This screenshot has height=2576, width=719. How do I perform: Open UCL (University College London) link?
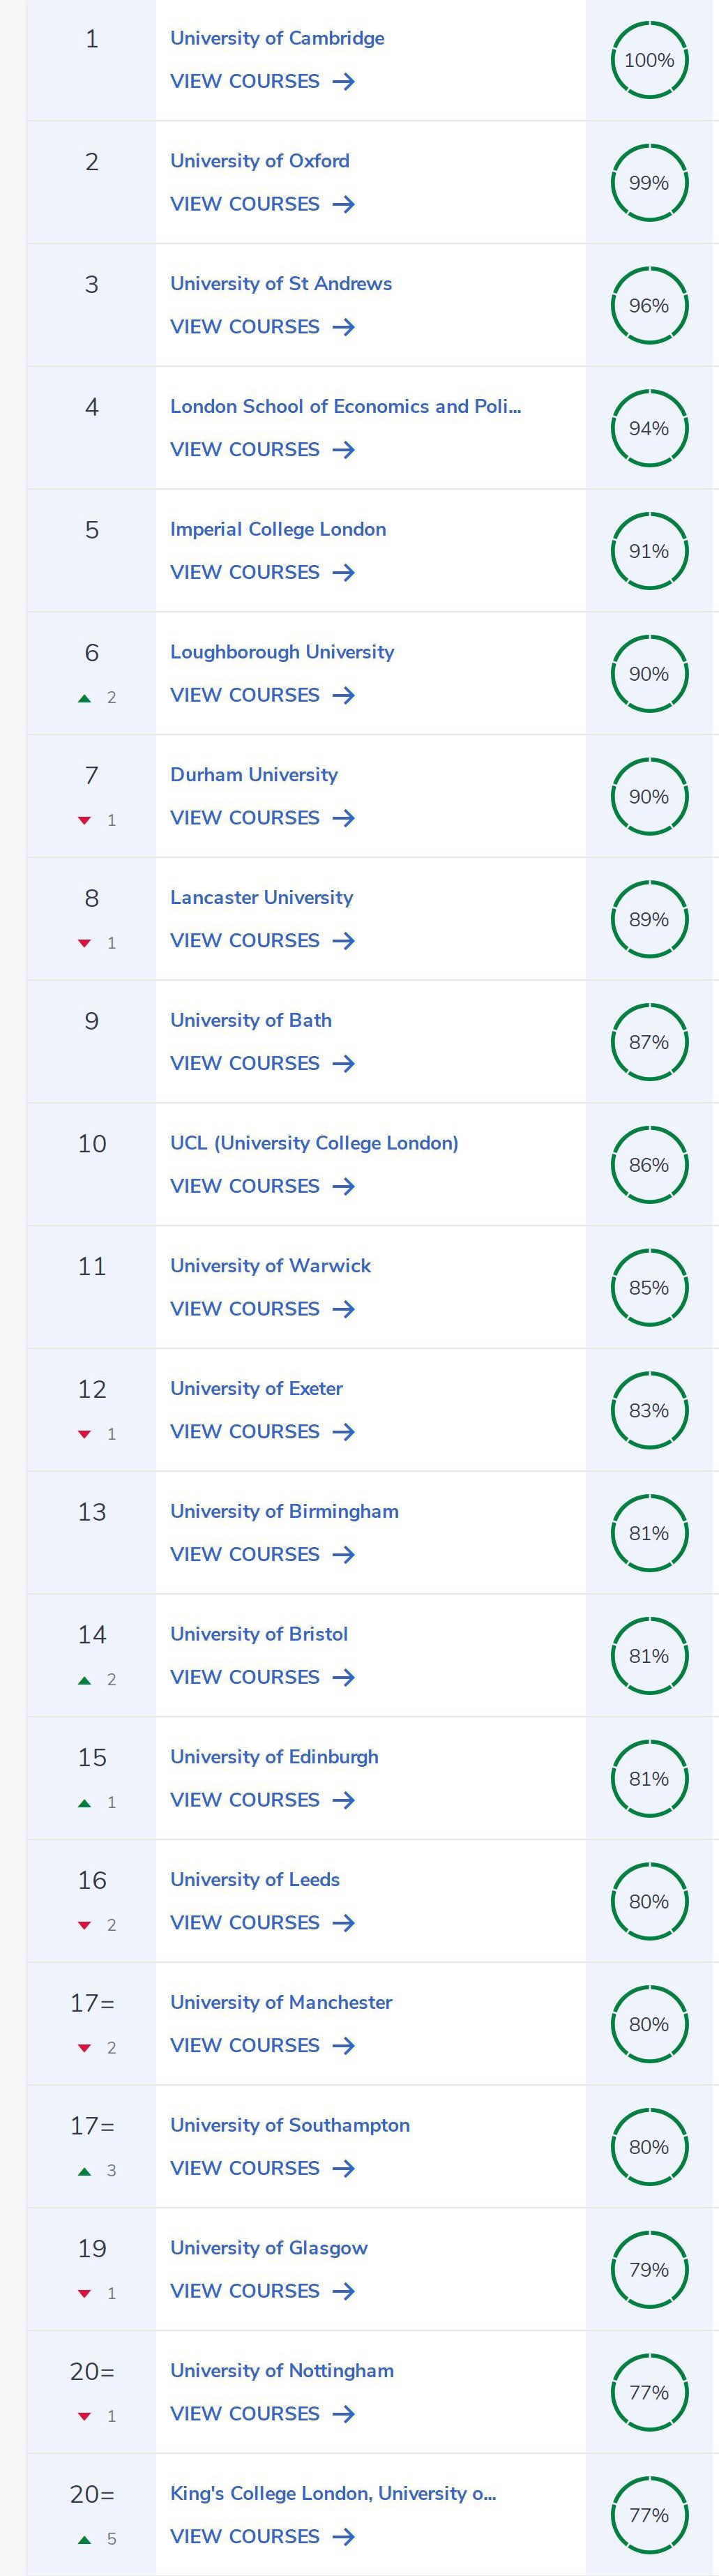point(314,1142)
